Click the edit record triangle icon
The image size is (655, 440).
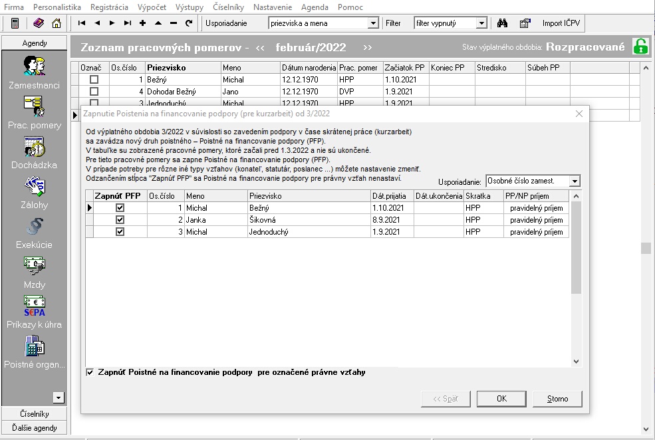[158, 23]
